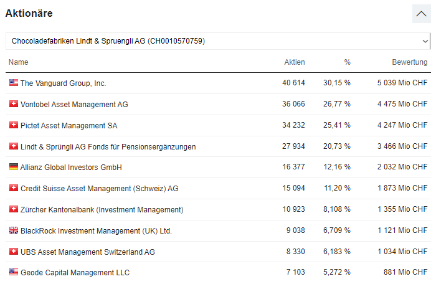Click the German flag next to Allianz Global Investors

tap(14, 167)
